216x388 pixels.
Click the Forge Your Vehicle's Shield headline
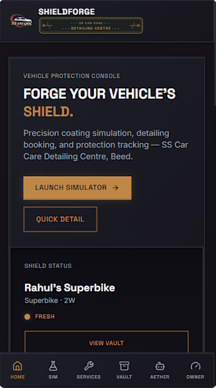click(100, 103)
